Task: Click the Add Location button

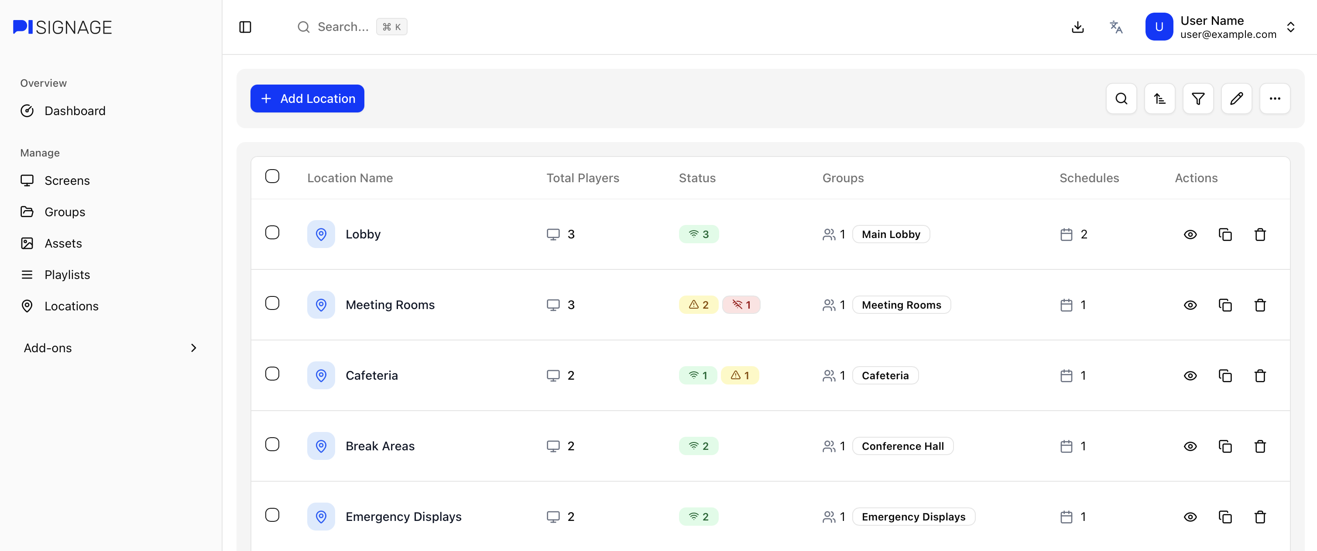Action: coord(307,99)
